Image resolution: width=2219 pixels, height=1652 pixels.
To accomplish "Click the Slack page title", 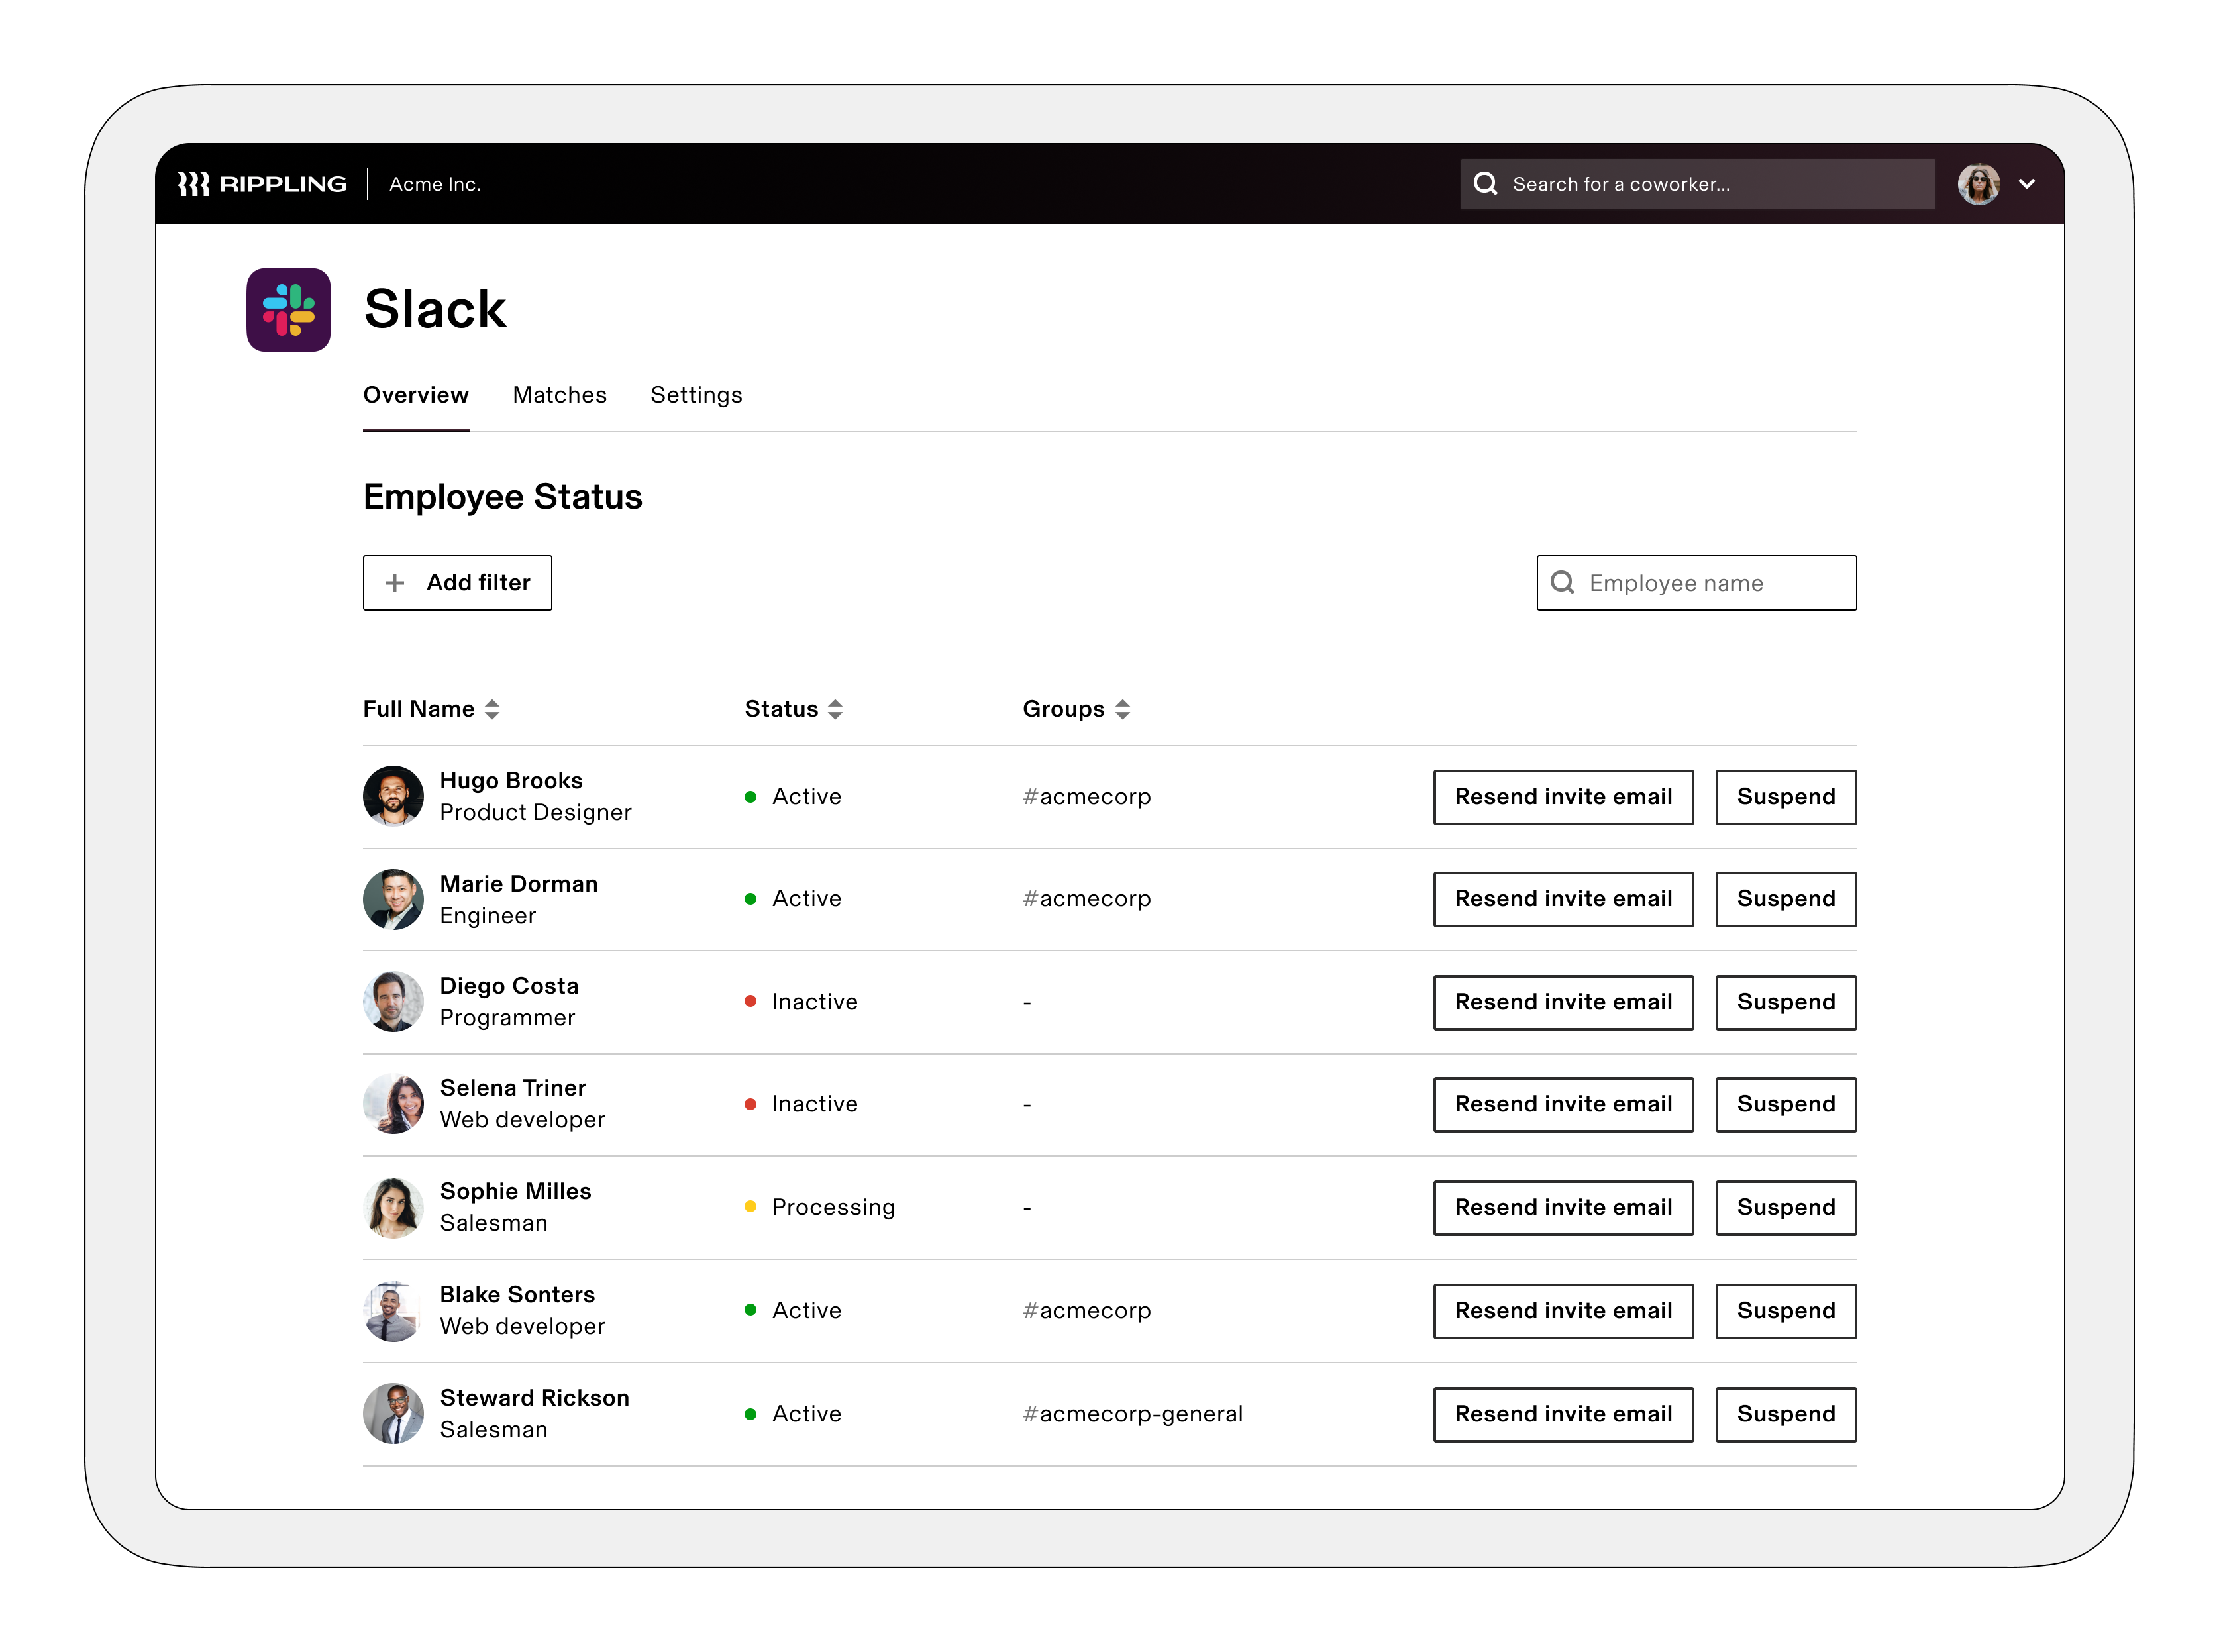I will tap(435, 309).
